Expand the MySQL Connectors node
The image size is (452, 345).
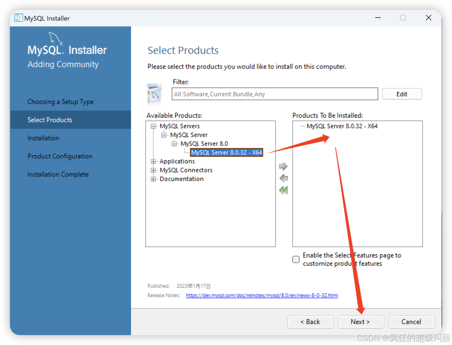pos(153,170)
